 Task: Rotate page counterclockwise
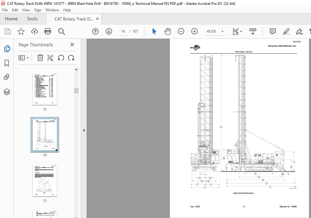(x=61, y=58)
